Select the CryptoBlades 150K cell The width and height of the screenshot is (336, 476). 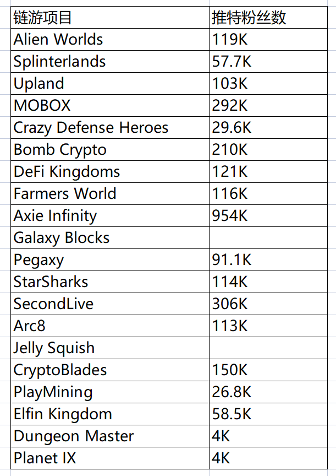pyautogui.click(x=268, y=370)
